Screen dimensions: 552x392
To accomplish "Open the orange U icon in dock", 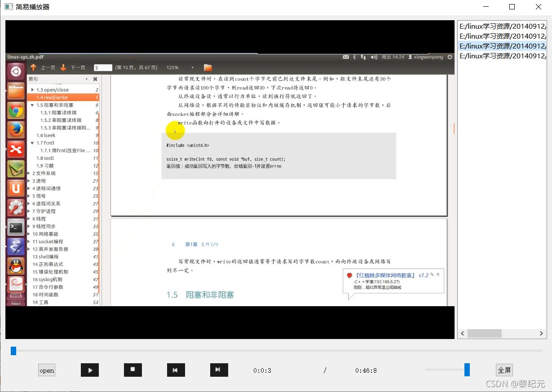I will (16, 188).
